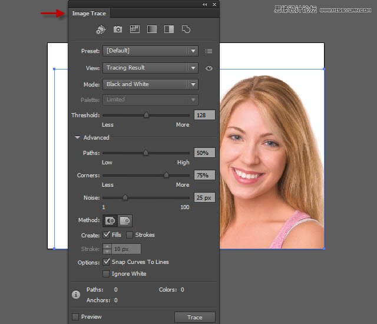Open the Mode dropdown showing Black and White
This screenshot has height=324, width=377.
(x=150, y=84)
